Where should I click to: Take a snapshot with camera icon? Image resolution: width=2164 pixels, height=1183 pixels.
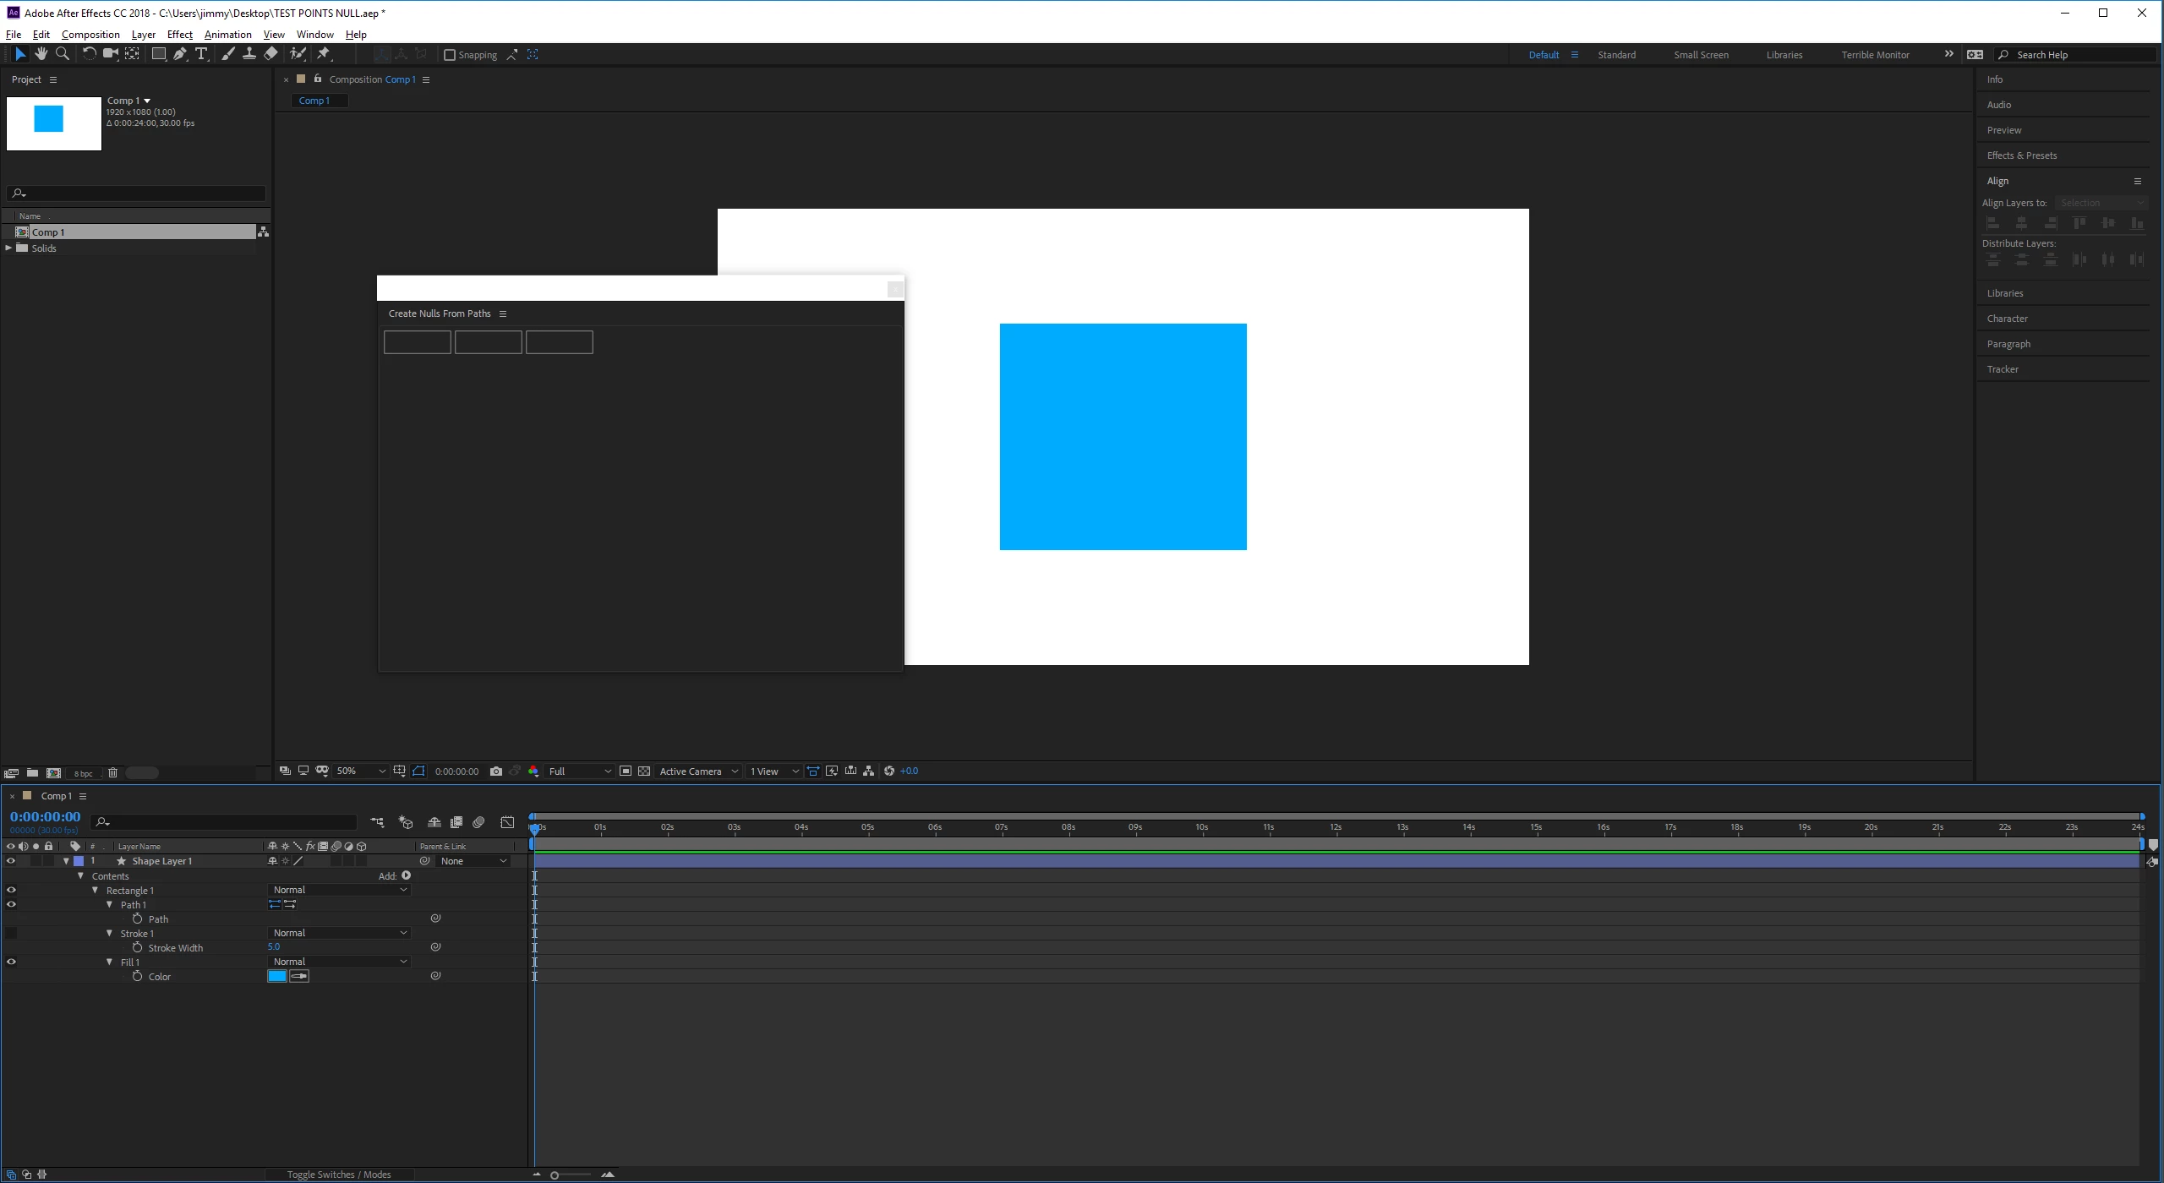pos(496,771)
